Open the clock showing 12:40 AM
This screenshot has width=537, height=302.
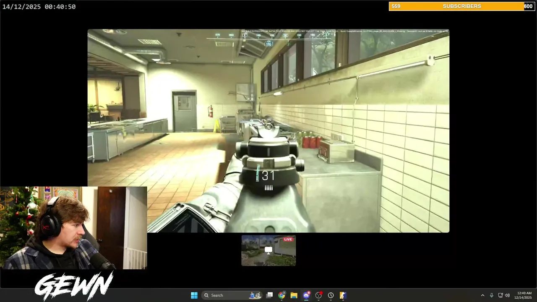(524, 295)
